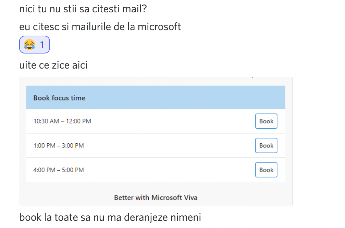The height and width of the screenshot is (228, 345).
Task: Select the '4:00 PM – 5:00 PM' time text
Action: [59, 170]
